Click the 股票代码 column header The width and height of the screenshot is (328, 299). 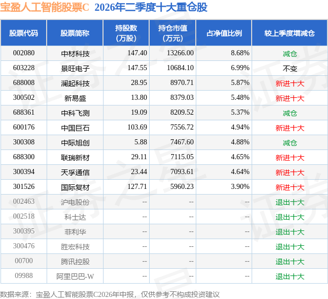point(24,33)
